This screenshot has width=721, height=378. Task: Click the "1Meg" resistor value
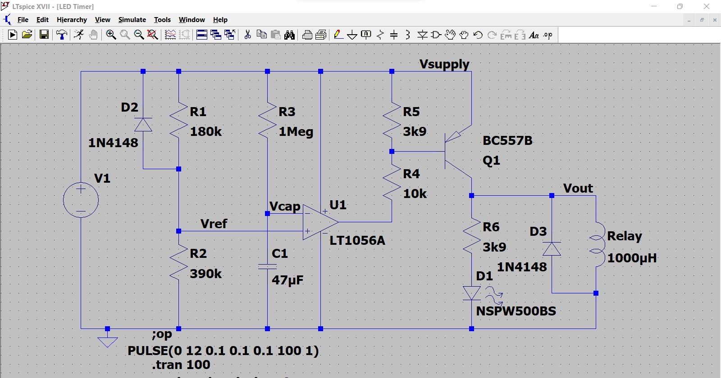pyautogui.click(x=296, y=131)
